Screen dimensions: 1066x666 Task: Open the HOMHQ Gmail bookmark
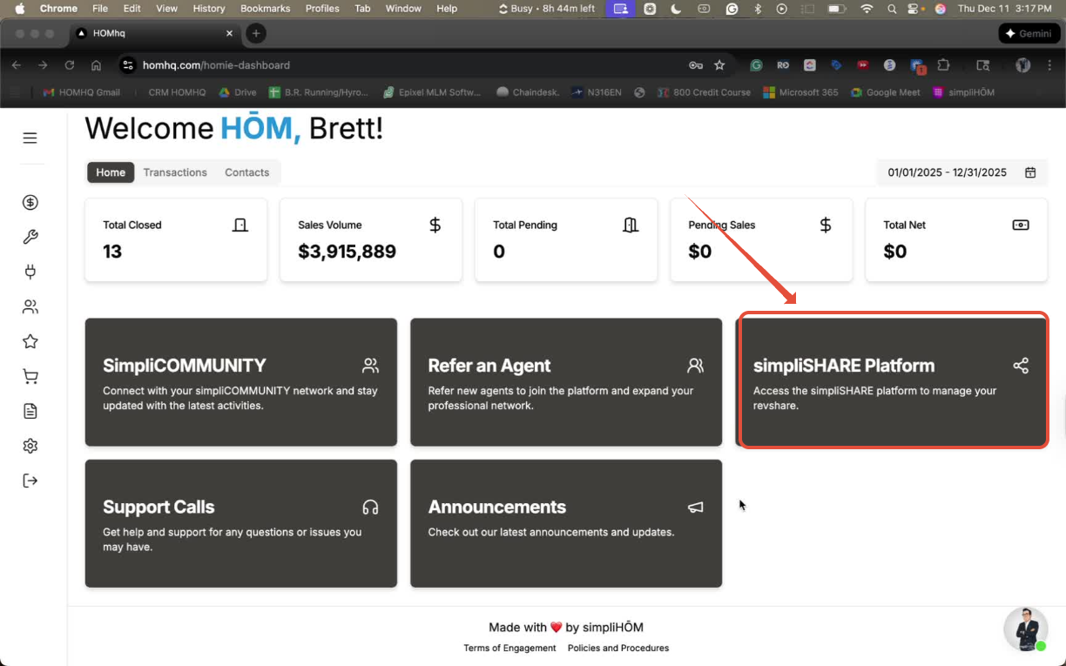[82, 92]
